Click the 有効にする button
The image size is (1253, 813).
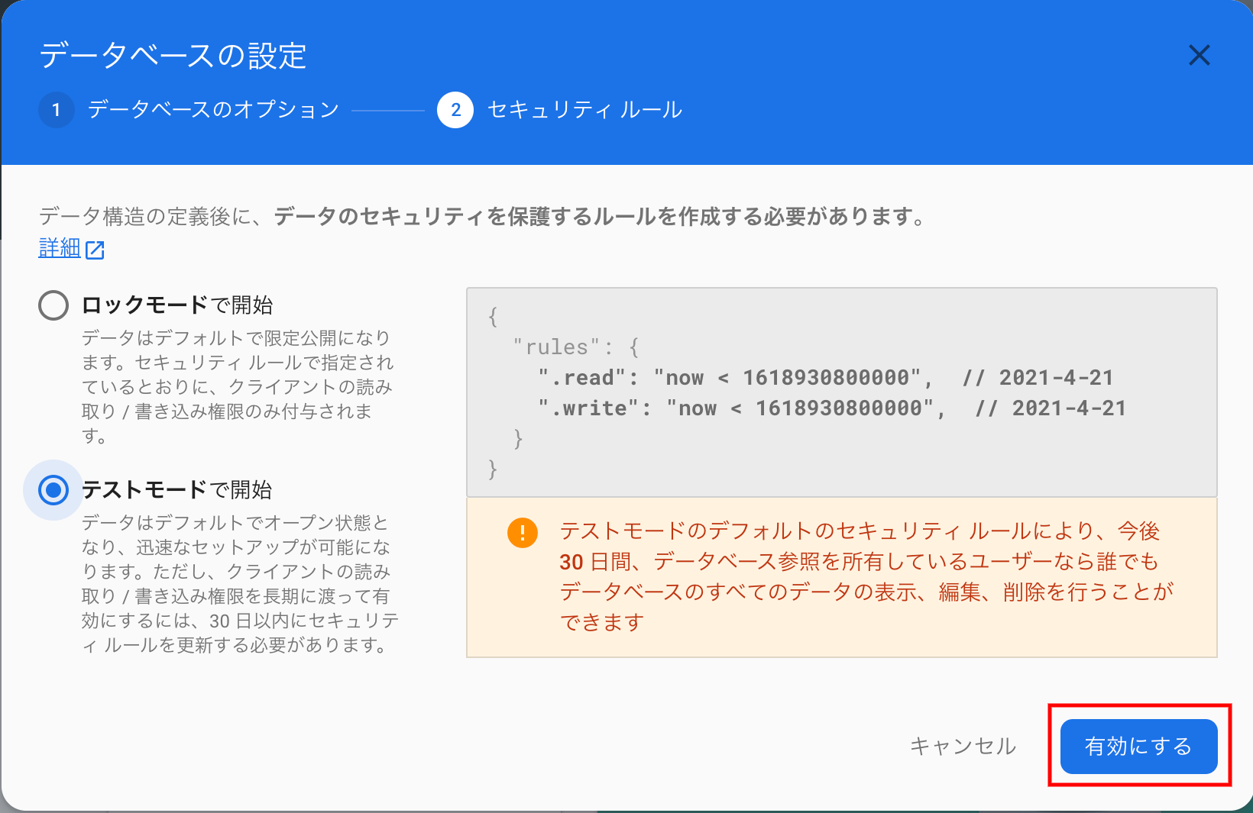[x=1138, y=746]
